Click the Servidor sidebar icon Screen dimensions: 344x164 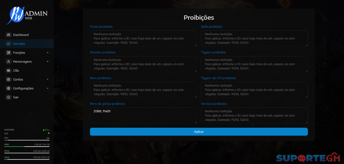pos(9,44)
